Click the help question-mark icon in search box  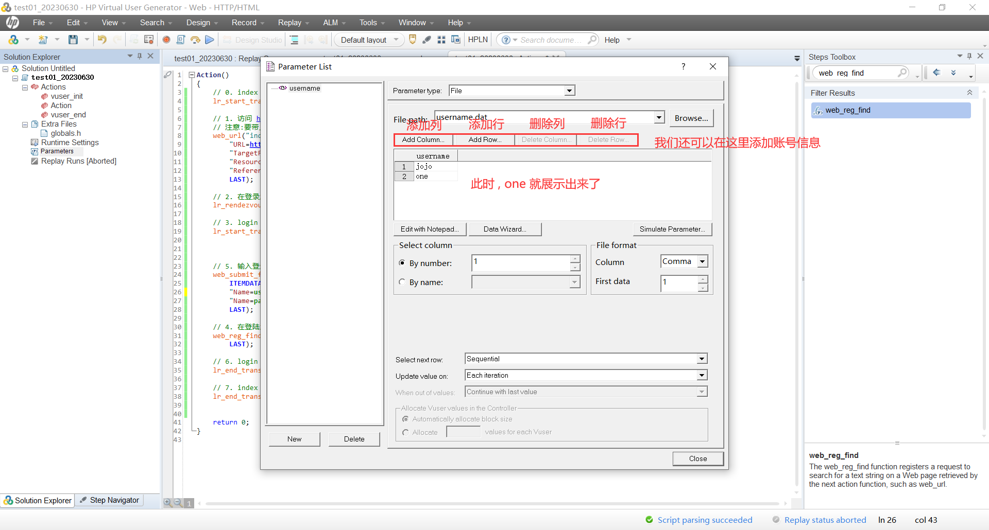(506, 40)
